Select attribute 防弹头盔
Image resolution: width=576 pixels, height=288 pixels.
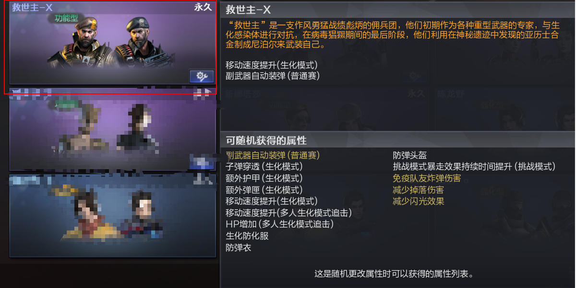coord(409,155)
